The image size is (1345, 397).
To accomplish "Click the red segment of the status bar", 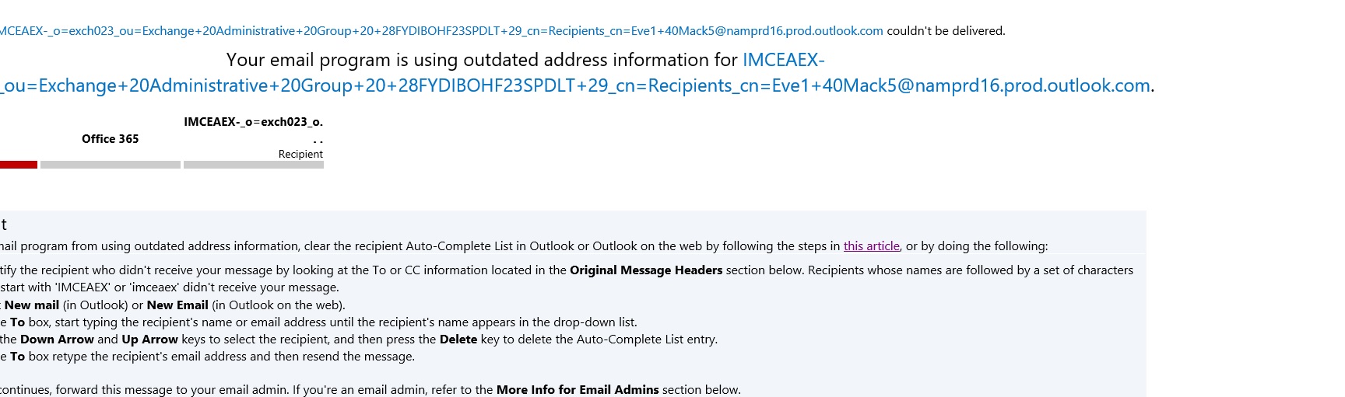I will coord(18,165).
